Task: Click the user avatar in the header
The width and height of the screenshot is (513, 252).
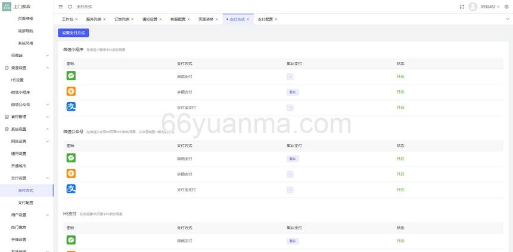Action: (x=472, y=7)
